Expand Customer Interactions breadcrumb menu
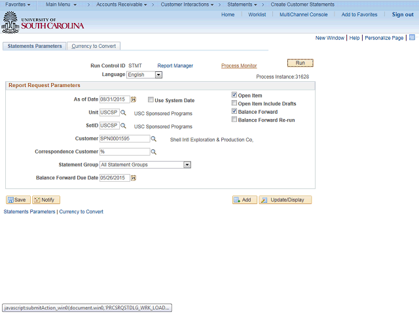 coord(187,5)
